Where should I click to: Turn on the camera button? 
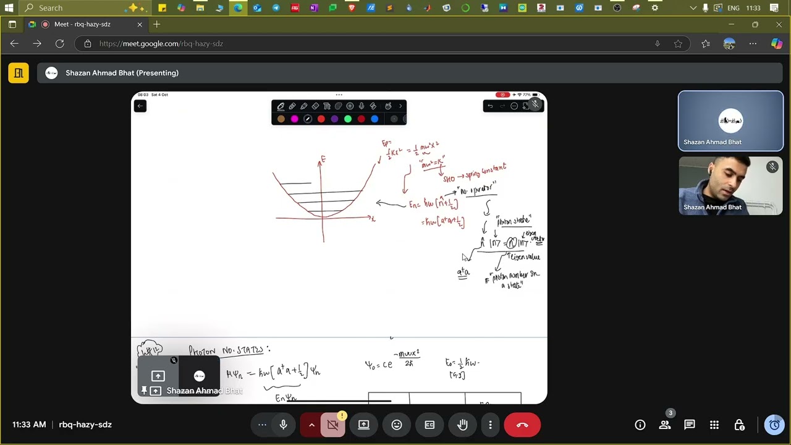pyautogui.click(x=333, y=425)
